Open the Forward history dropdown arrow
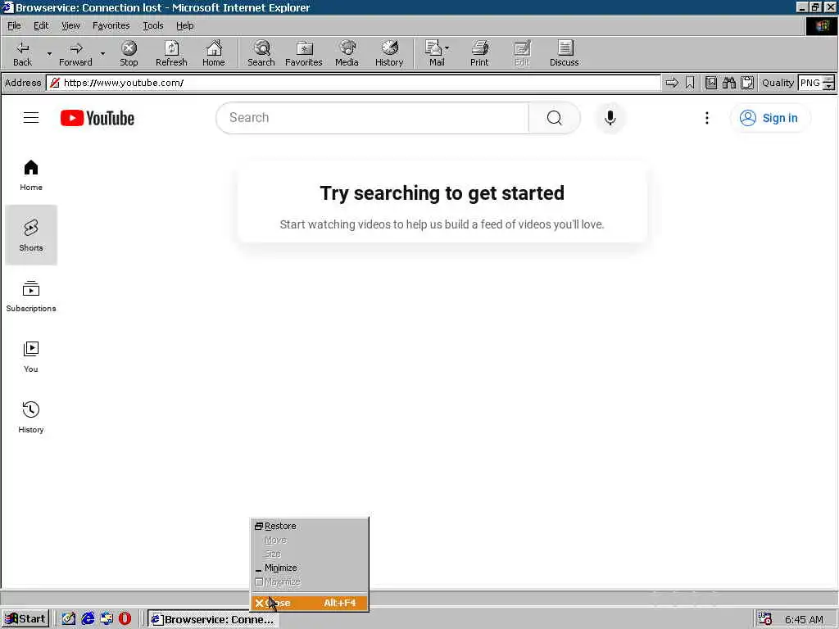This screenshot has width=839, height=629. tap(102, 53)
